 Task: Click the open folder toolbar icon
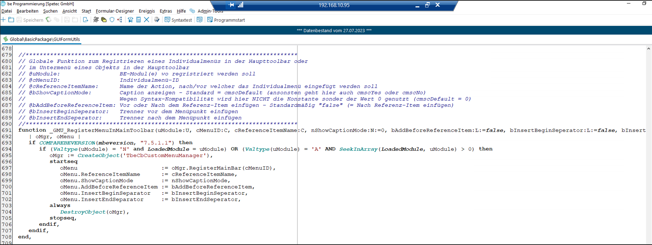tap(11, 20)
